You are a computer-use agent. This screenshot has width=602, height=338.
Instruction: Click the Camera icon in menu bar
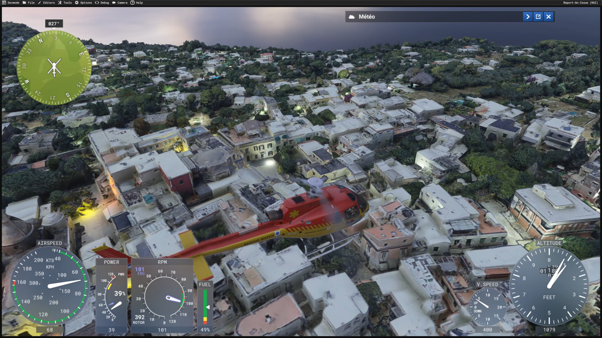click(x=114, y=3)
